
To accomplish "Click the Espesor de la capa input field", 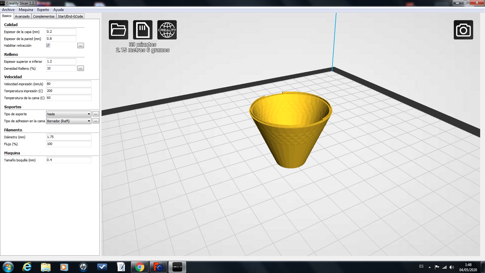I will coord(61,32).
